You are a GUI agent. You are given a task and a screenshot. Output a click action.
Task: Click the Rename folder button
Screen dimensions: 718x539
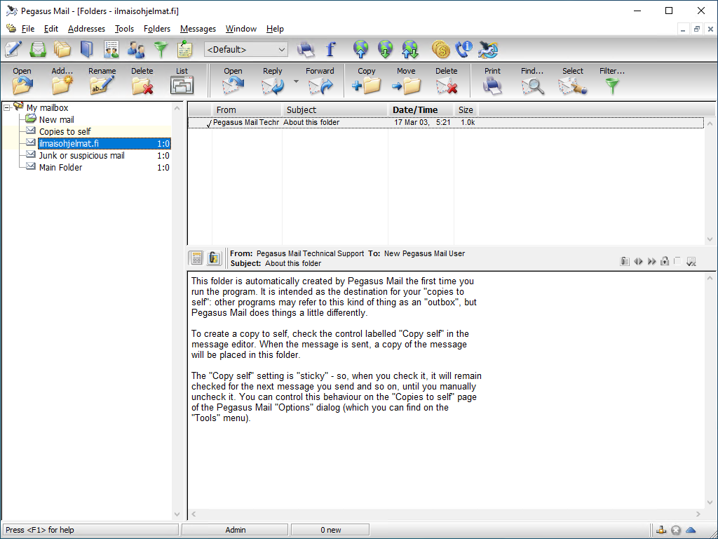point(102,81)
